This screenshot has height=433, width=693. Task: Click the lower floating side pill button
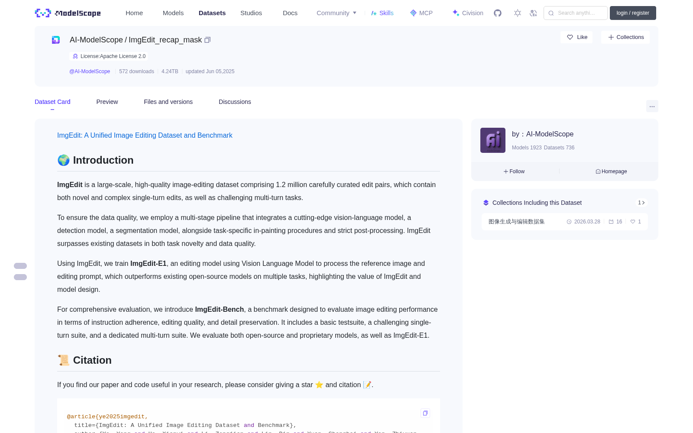[20, 277]
